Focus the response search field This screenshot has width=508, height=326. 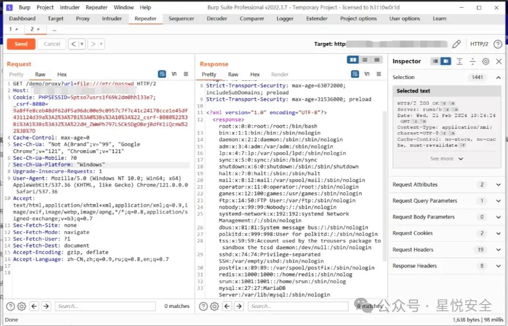[x=298, y=306]
